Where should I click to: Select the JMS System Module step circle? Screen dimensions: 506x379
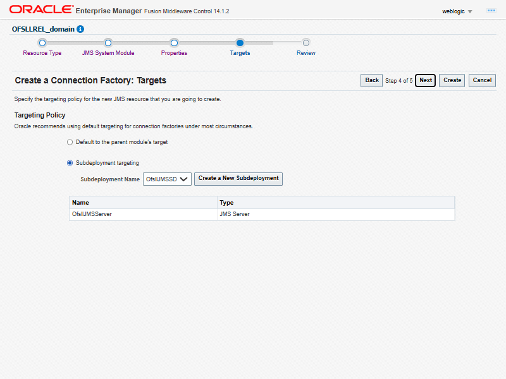tap(108, 43)
